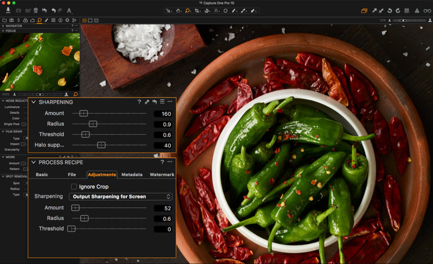433x264 pixels.
Task: Click the rotate right icon in top toolbar
Action: click(x=398, y=11)
